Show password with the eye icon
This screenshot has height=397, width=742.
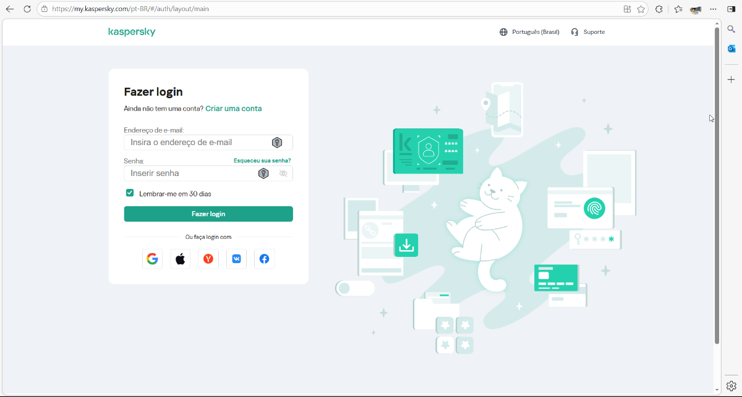(x=283, y=173)
